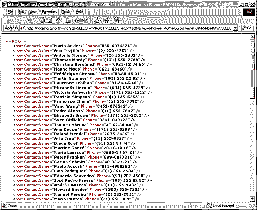Click the middle of three dropdown toolbar icons
Screen dimensions: 257x210
tap(108, 20)
